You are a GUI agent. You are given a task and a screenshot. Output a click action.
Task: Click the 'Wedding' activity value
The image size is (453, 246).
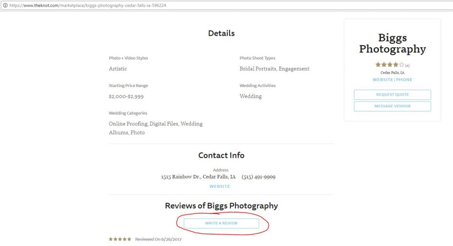(250, 96)
